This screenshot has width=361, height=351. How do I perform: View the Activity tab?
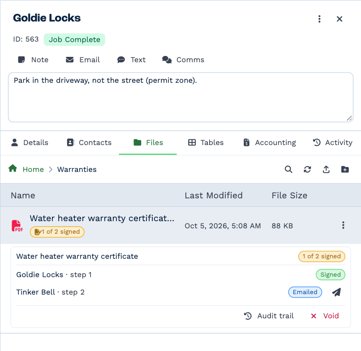(x=332, y=143)
